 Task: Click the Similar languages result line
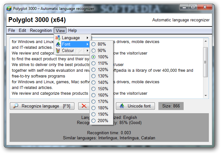tap(109, 138)
